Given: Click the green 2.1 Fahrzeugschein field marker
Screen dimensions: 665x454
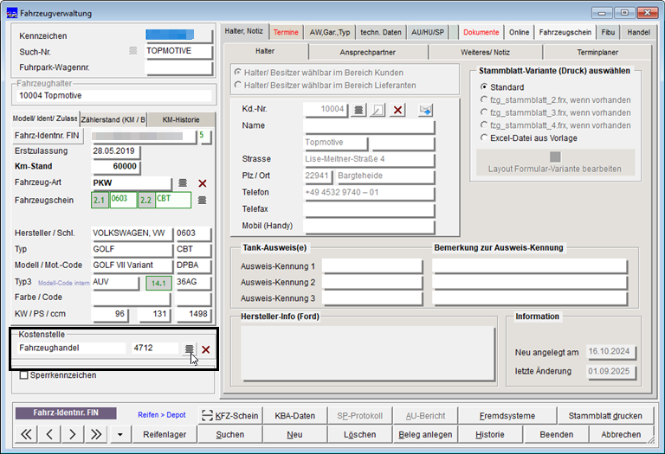Looking at the screenshot, I should coord(100,200).
